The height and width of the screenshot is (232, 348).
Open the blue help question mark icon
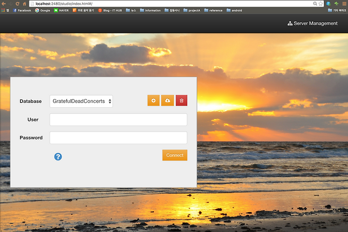[x=58, y=157]
